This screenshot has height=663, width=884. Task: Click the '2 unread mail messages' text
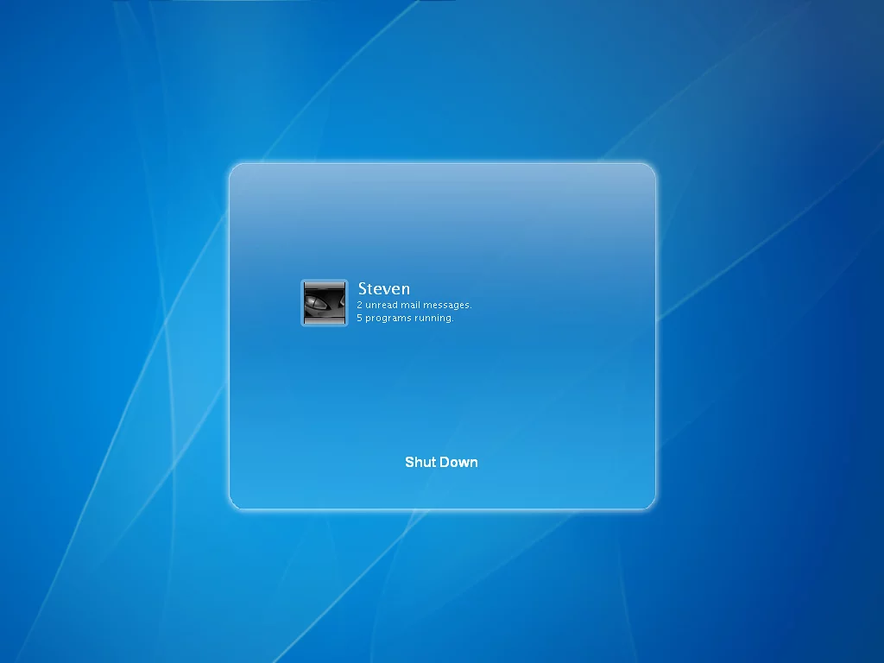click(414, 305)
